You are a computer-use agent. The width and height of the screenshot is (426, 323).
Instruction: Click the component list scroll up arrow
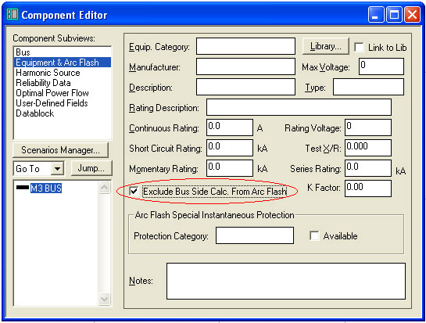[x=104, y=188]
